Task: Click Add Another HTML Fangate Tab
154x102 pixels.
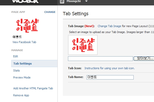Action: [x=33, y=88]
